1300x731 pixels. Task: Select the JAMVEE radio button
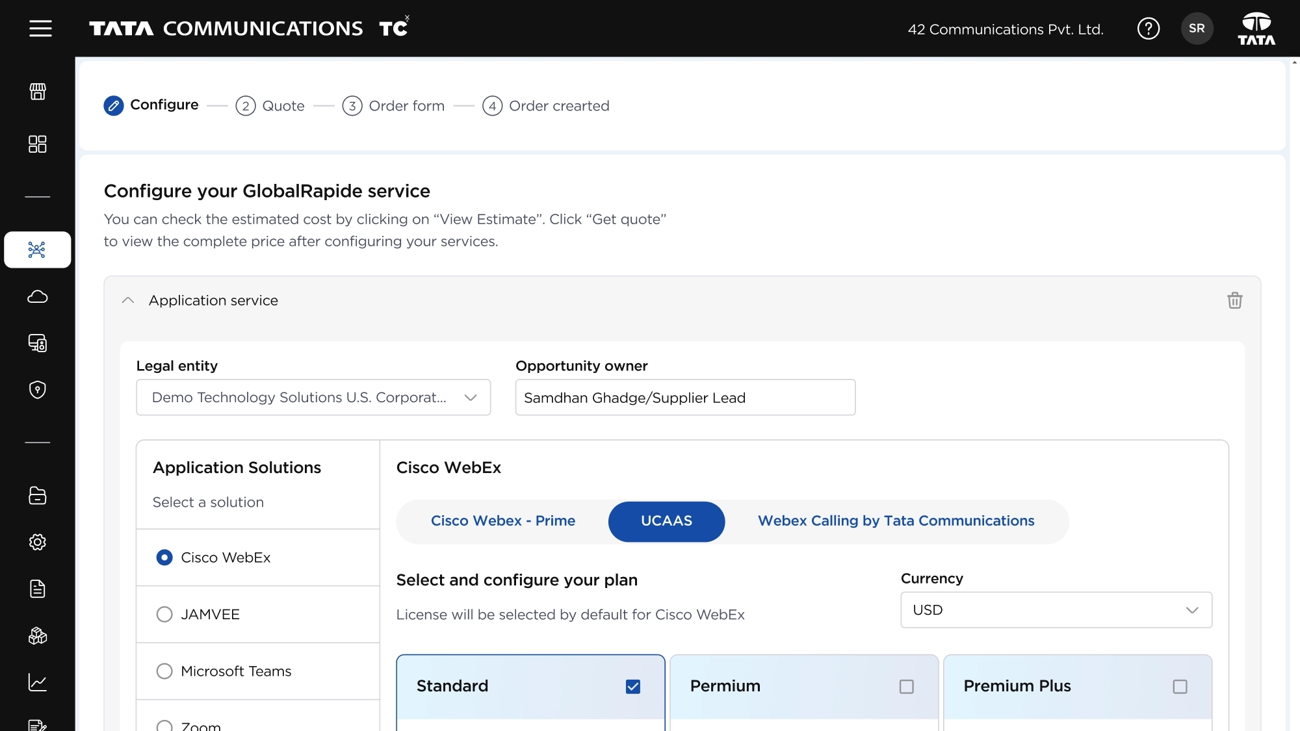point(164,614)
